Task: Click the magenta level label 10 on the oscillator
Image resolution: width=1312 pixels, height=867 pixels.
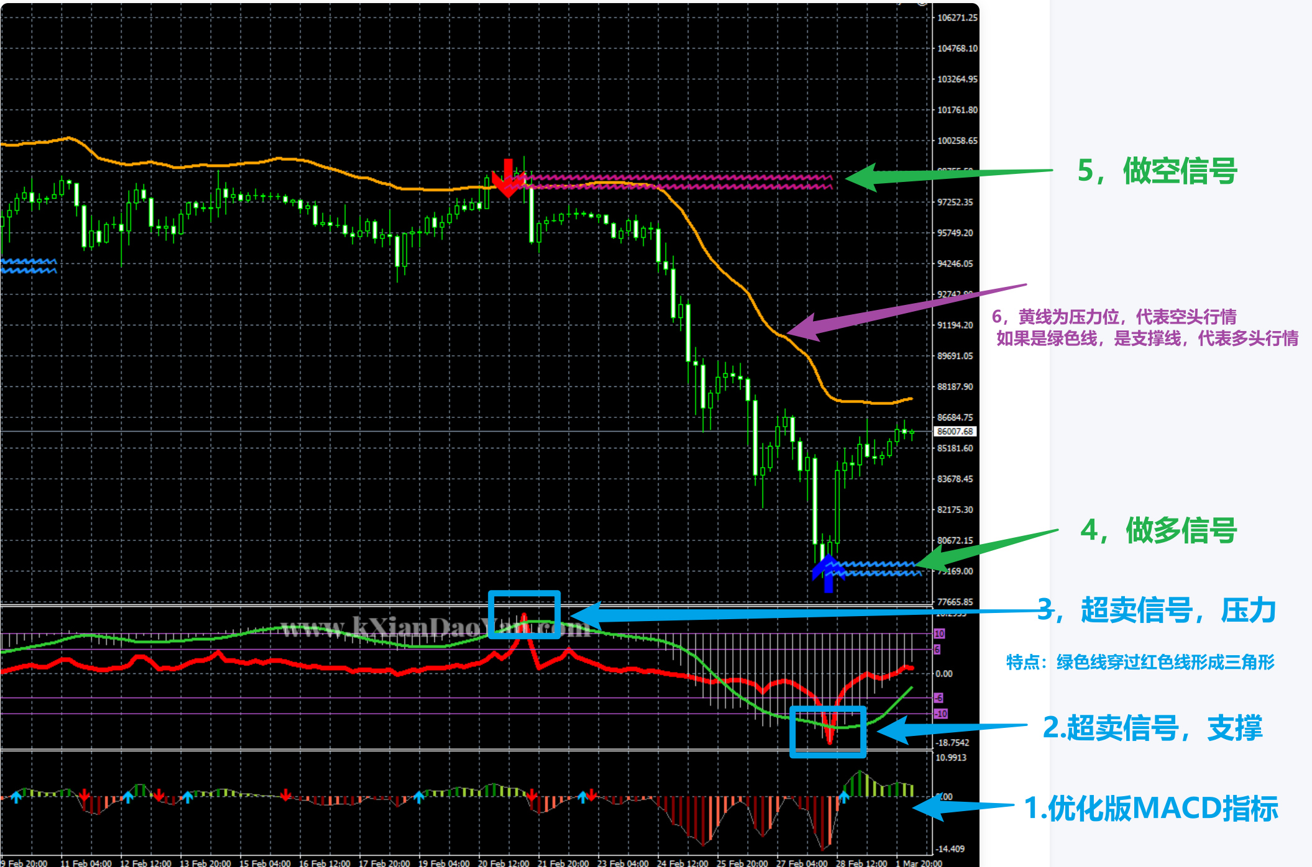Action: pos(939,633)
